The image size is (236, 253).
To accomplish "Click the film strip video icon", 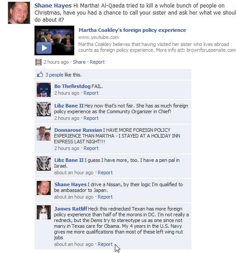I will click(38, 62).
